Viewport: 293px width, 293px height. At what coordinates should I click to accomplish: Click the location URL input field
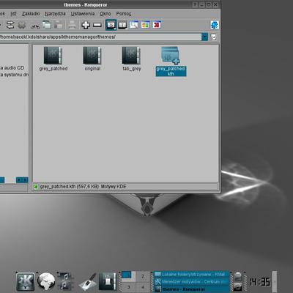(x=100, y=37)
